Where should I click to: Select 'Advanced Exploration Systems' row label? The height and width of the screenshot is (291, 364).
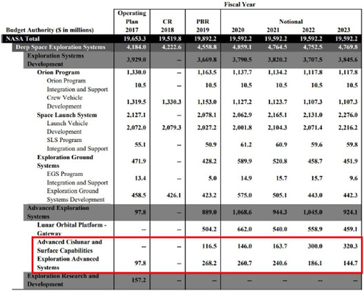point(58,212)
